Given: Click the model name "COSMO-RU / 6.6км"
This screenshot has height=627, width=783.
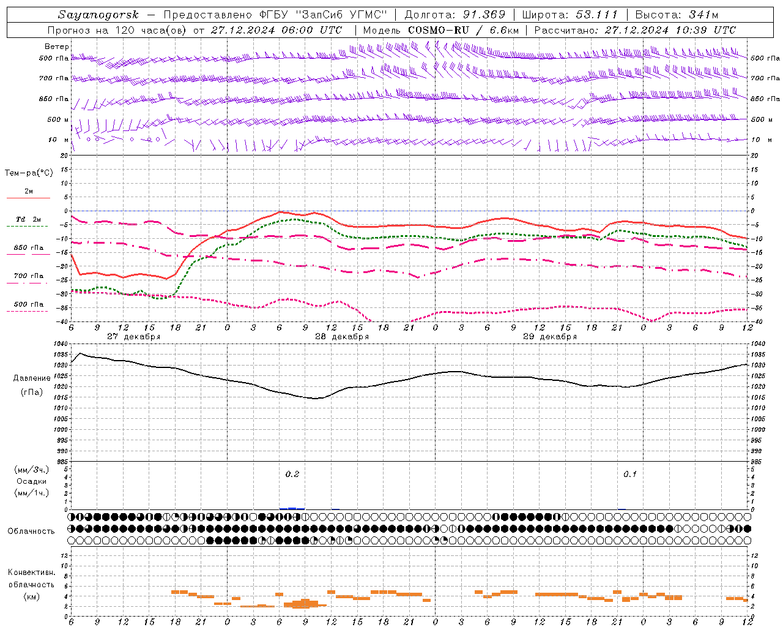Looking at the screenshot, I should tap(463, 30).
